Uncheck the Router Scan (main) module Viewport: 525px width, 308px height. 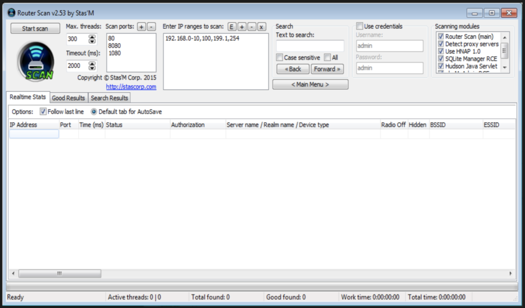[x=441, y=36]
